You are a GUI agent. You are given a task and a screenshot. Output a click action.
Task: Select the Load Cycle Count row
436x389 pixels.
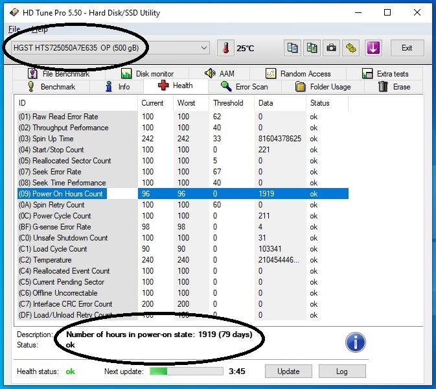click(183, 249)
